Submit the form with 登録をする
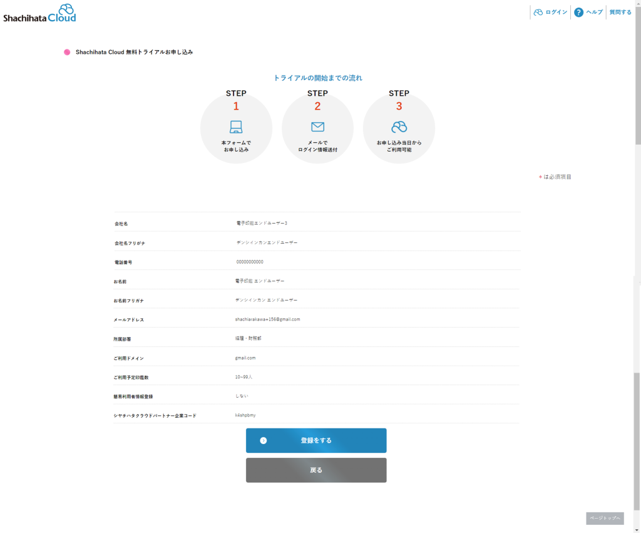This screenshot has height=533, width=641. click(x=316, y=440)
